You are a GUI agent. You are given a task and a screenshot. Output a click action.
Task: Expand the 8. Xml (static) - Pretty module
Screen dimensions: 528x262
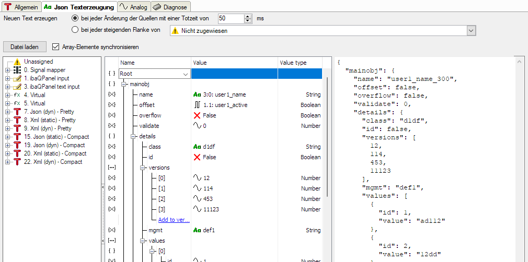pyautogui.click(x=7, y=120)
